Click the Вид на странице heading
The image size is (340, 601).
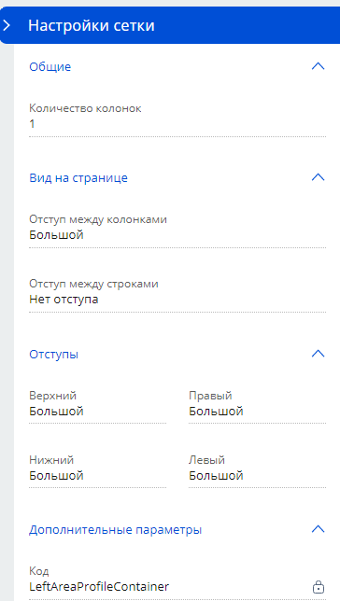(x=78, y=178)
